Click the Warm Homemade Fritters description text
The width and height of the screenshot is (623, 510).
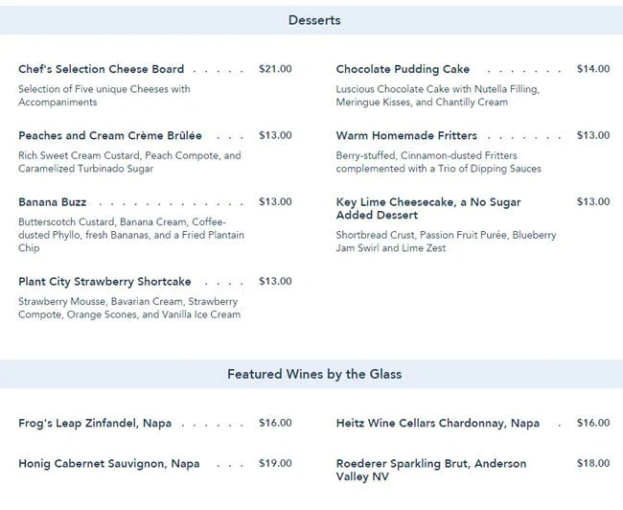click(x=438, y=162)
